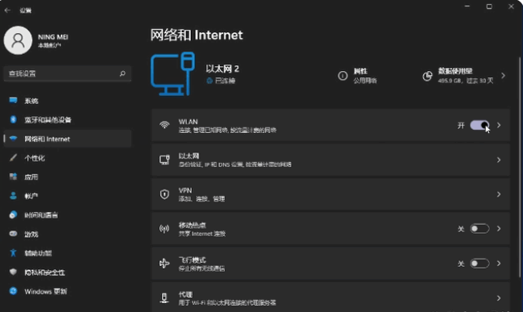Open the VPN settings row

(330, 194)
